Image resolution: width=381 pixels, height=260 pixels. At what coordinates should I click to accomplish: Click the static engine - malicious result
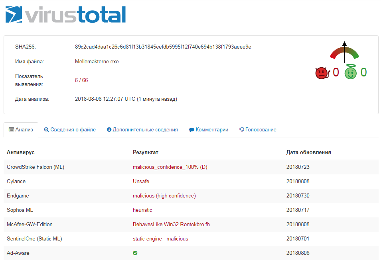160,238
